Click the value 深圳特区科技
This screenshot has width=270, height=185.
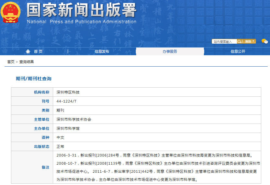click(x=68, y=92)
